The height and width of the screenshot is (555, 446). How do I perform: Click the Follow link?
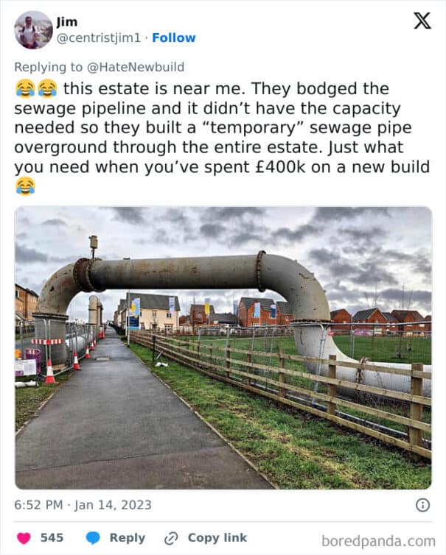(x=174, y=38)
